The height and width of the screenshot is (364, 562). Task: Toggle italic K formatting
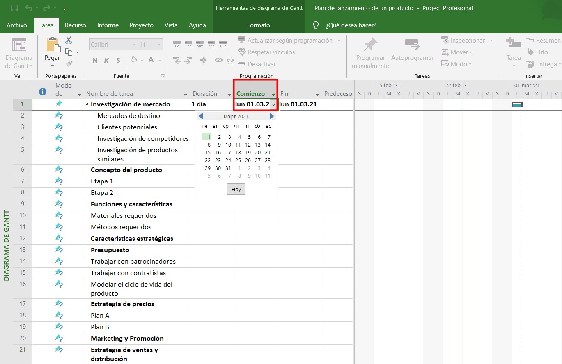[x=107, y=60]
